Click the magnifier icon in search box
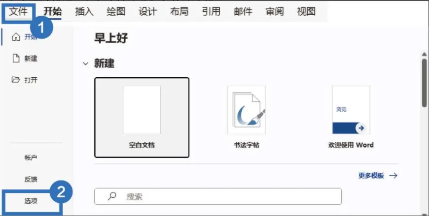 point(111,196)
